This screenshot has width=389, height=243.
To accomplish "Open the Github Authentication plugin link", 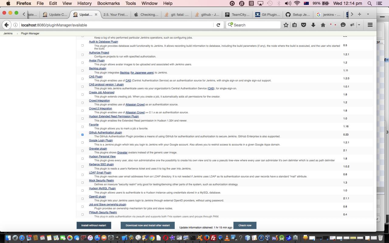I will 105,132.
